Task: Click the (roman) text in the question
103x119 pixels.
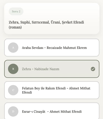Action: coord(15,27)
